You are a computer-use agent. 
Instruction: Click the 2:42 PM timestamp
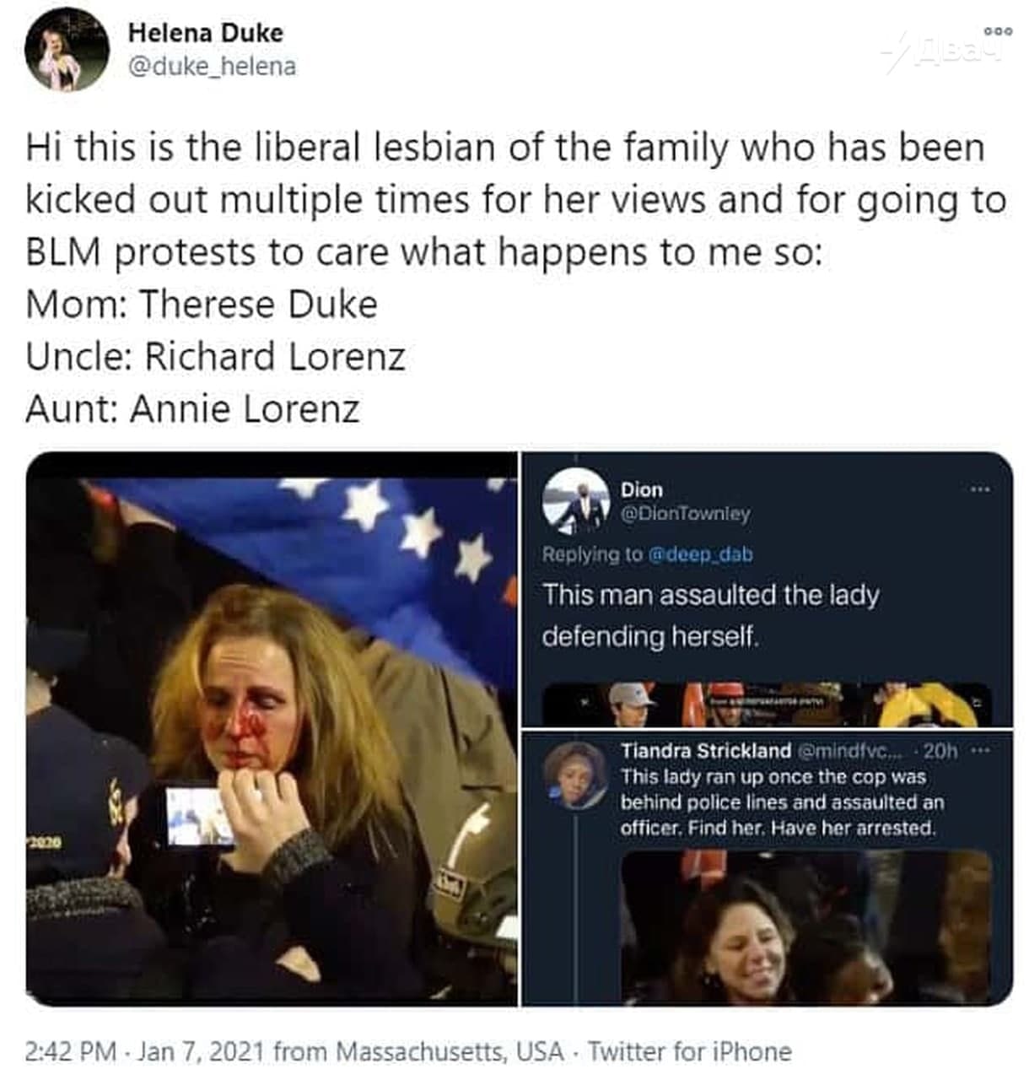pos(71,1051)
